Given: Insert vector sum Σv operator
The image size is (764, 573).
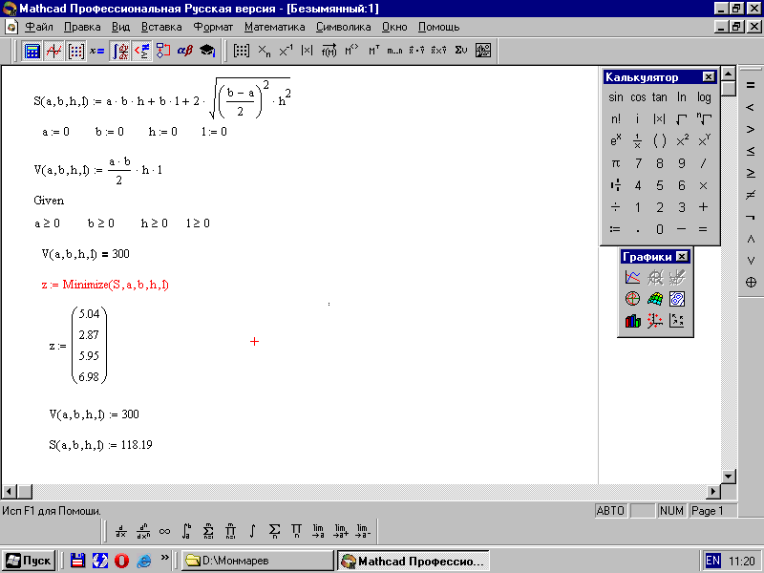Looking at the screenshot, I should (461, 51).
